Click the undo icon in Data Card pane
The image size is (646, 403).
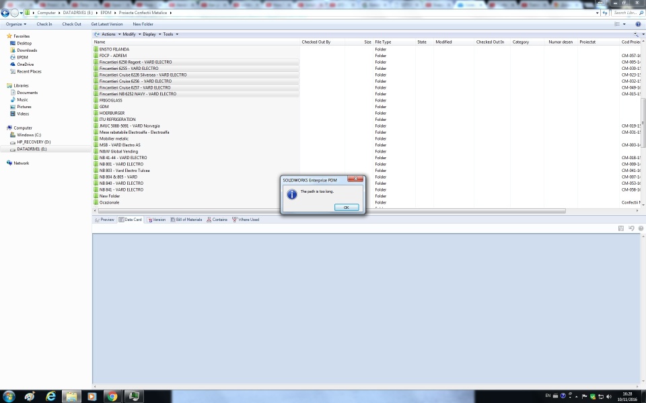[x=631, y=228]
